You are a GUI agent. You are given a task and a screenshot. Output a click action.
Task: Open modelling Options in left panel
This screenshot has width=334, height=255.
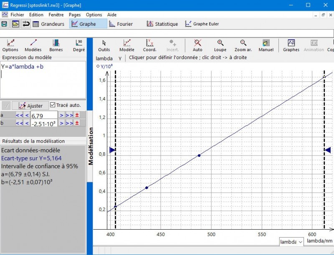(x=10, y=45)
